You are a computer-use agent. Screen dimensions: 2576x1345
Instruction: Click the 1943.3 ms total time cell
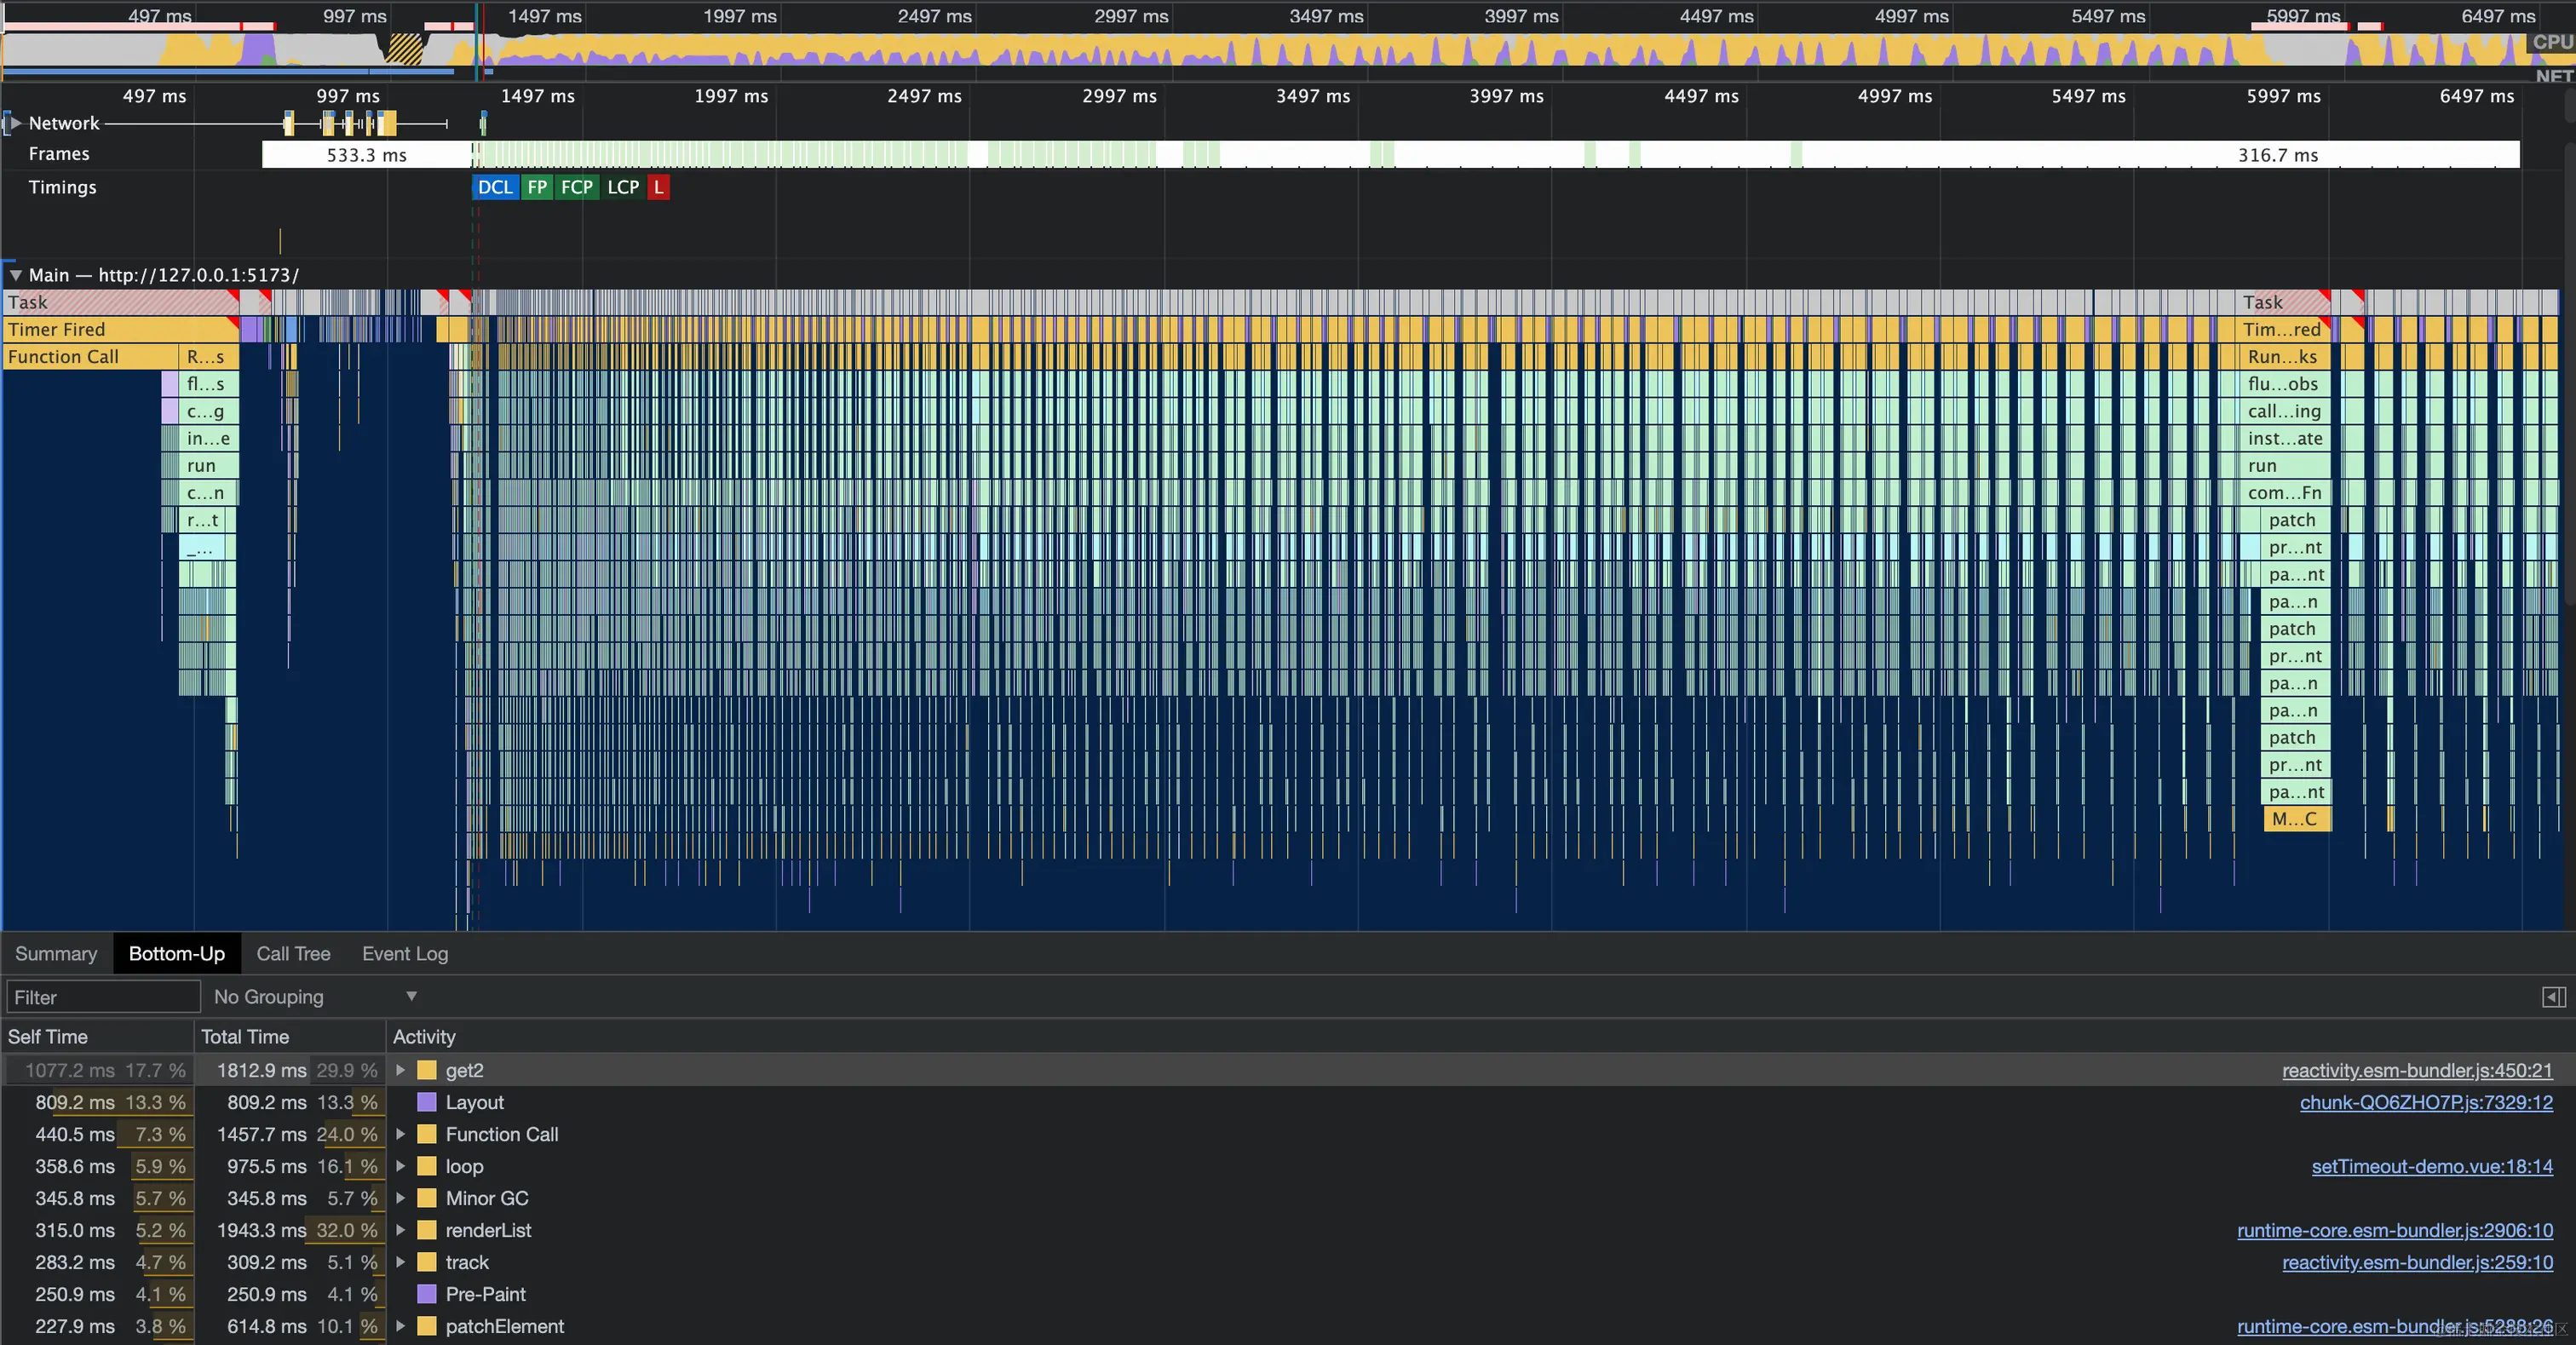[x=290, y=1230]
